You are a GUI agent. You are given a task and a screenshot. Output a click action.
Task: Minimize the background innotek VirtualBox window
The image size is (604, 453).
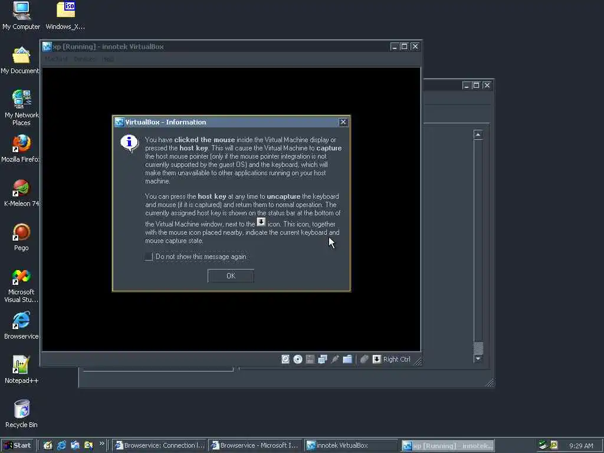(466, 85)
